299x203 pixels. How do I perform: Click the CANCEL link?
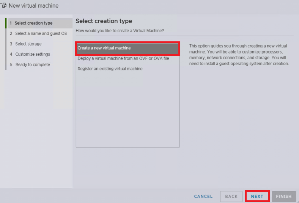click(x=203, y=196)
